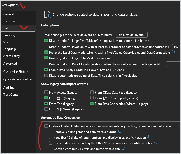181x154 pixels.
Task: Click the data import header icon
Action: [48, 14]
